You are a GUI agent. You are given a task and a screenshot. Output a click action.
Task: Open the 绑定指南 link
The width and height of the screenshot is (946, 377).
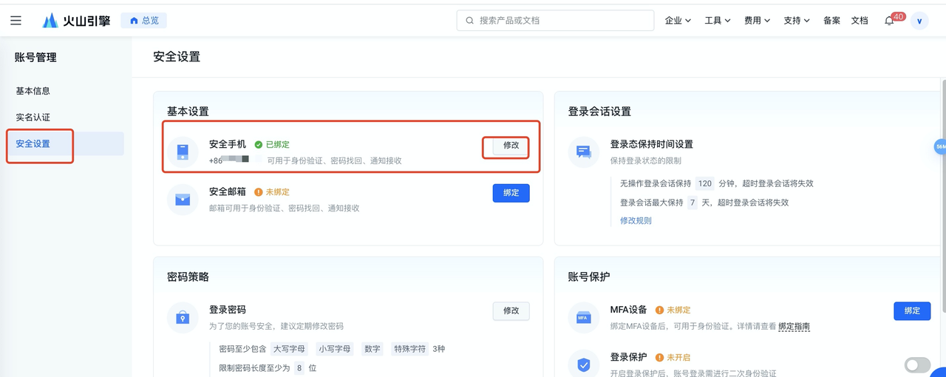pos(794,327)
